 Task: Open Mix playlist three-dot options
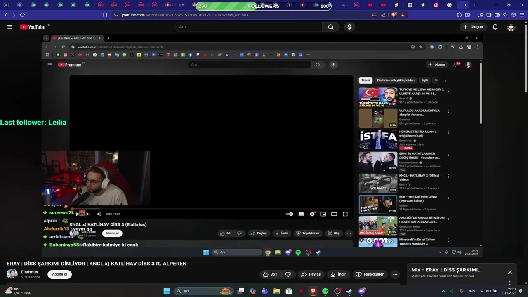point(510,283)
